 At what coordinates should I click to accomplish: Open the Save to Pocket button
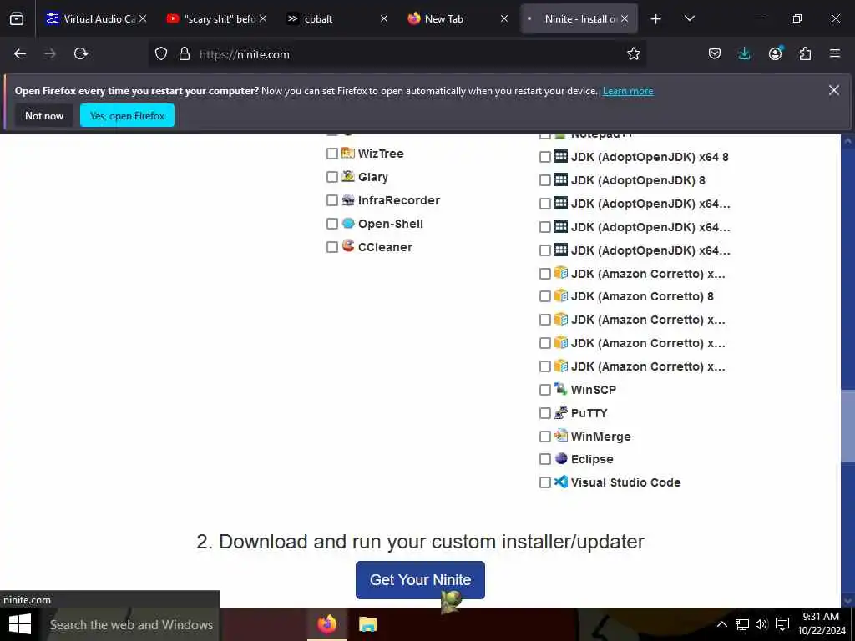point(715,53)
